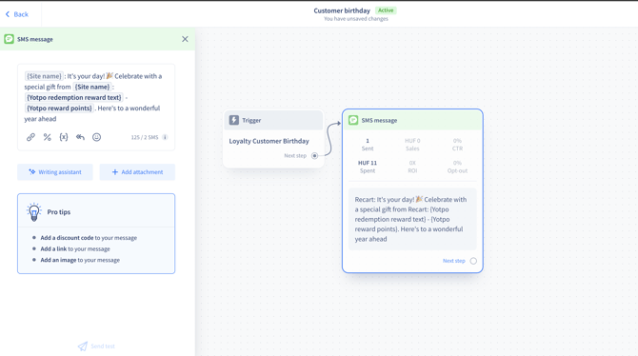638x356 pixels.
Task: Insert a variable using the {x} icon
Action: 64,137
